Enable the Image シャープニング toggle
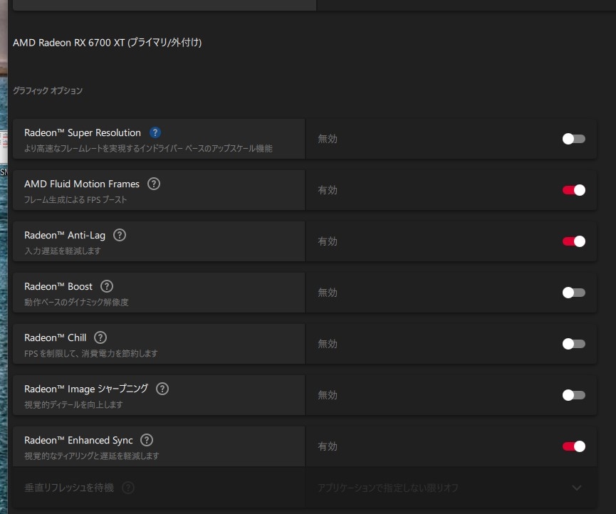Screen dimensions: 616x514 tap(573, 395)
